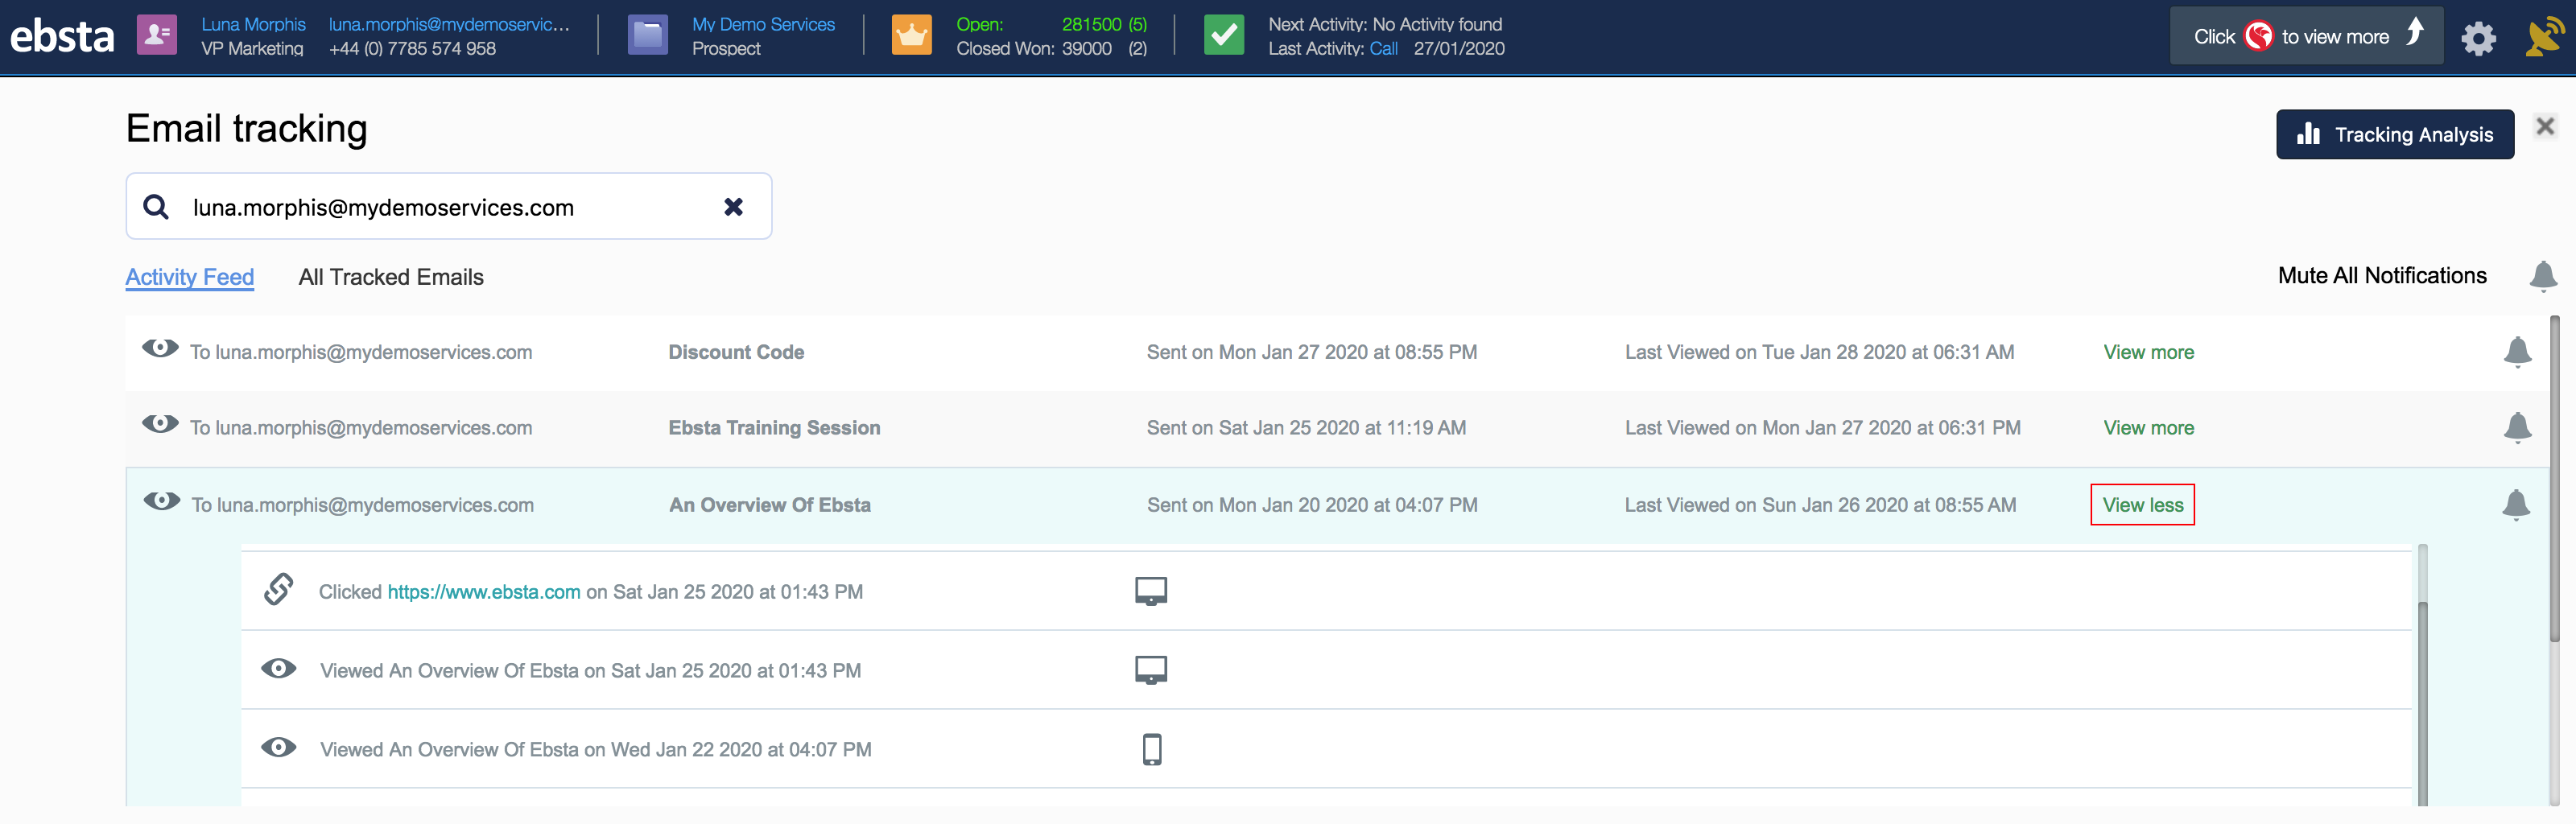Click the link icon beside Clicked ebsta.com
2576x824 pixels.
click(x=279, y=590)
